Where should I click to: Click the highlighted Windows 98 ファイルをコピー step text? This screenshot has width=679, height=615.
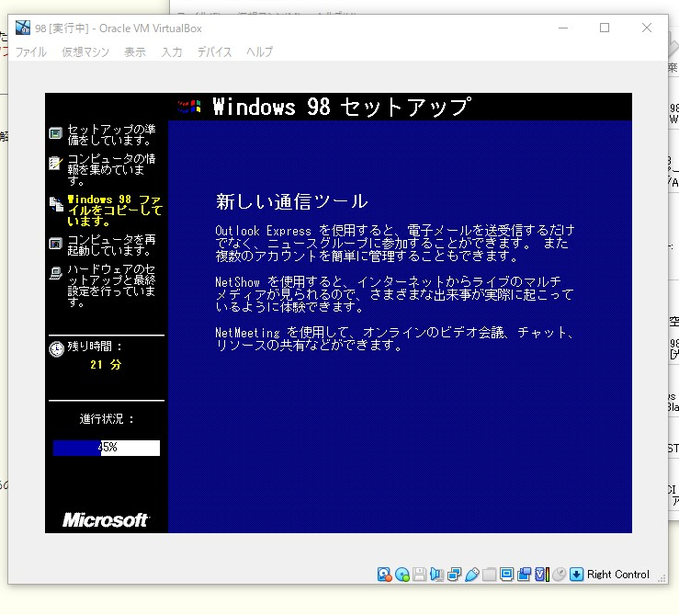115,210
